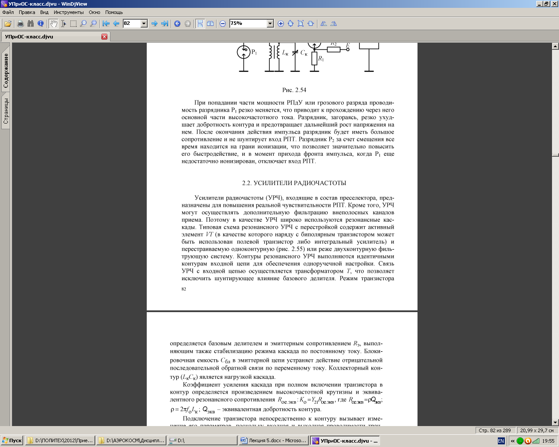The image size is (559, 447).
Task: Open the Пуск start menu
Action: [x=12, y=441]
